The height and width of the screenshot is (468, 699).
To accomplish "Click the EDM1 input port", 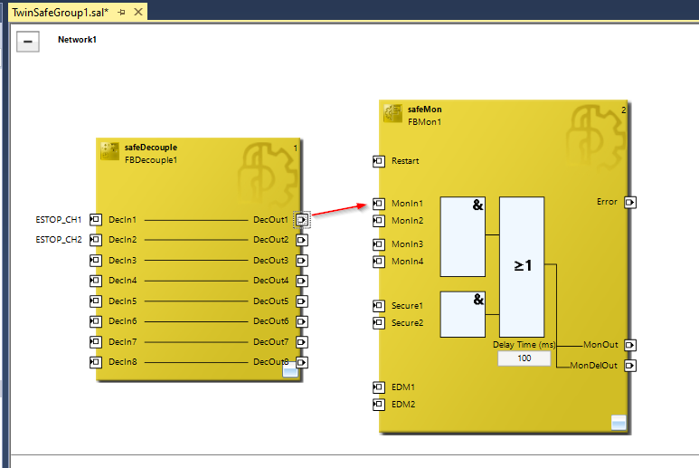I will point(379,387).
